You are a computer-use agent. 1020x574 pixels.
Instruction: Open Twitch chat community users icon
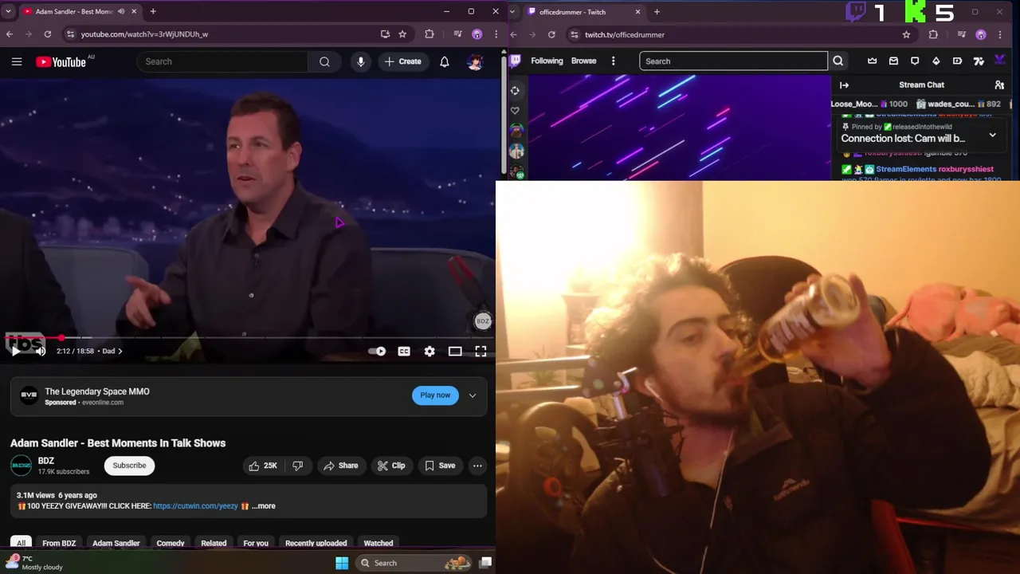click(999, 85)
